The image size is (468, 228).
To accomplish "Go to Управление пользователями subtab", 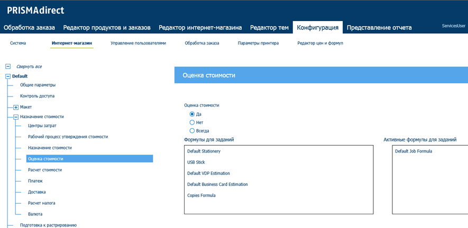I will (x=138, y=43).
